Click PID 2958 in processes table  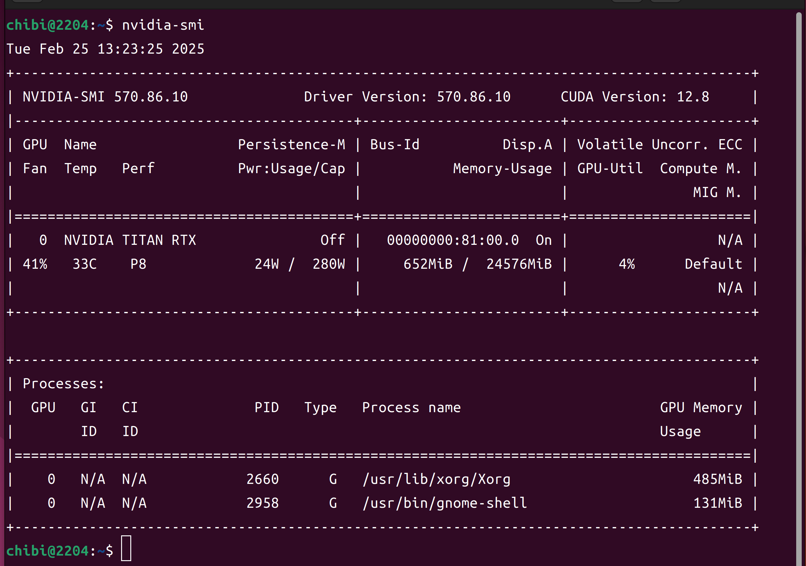click(262, 503)
